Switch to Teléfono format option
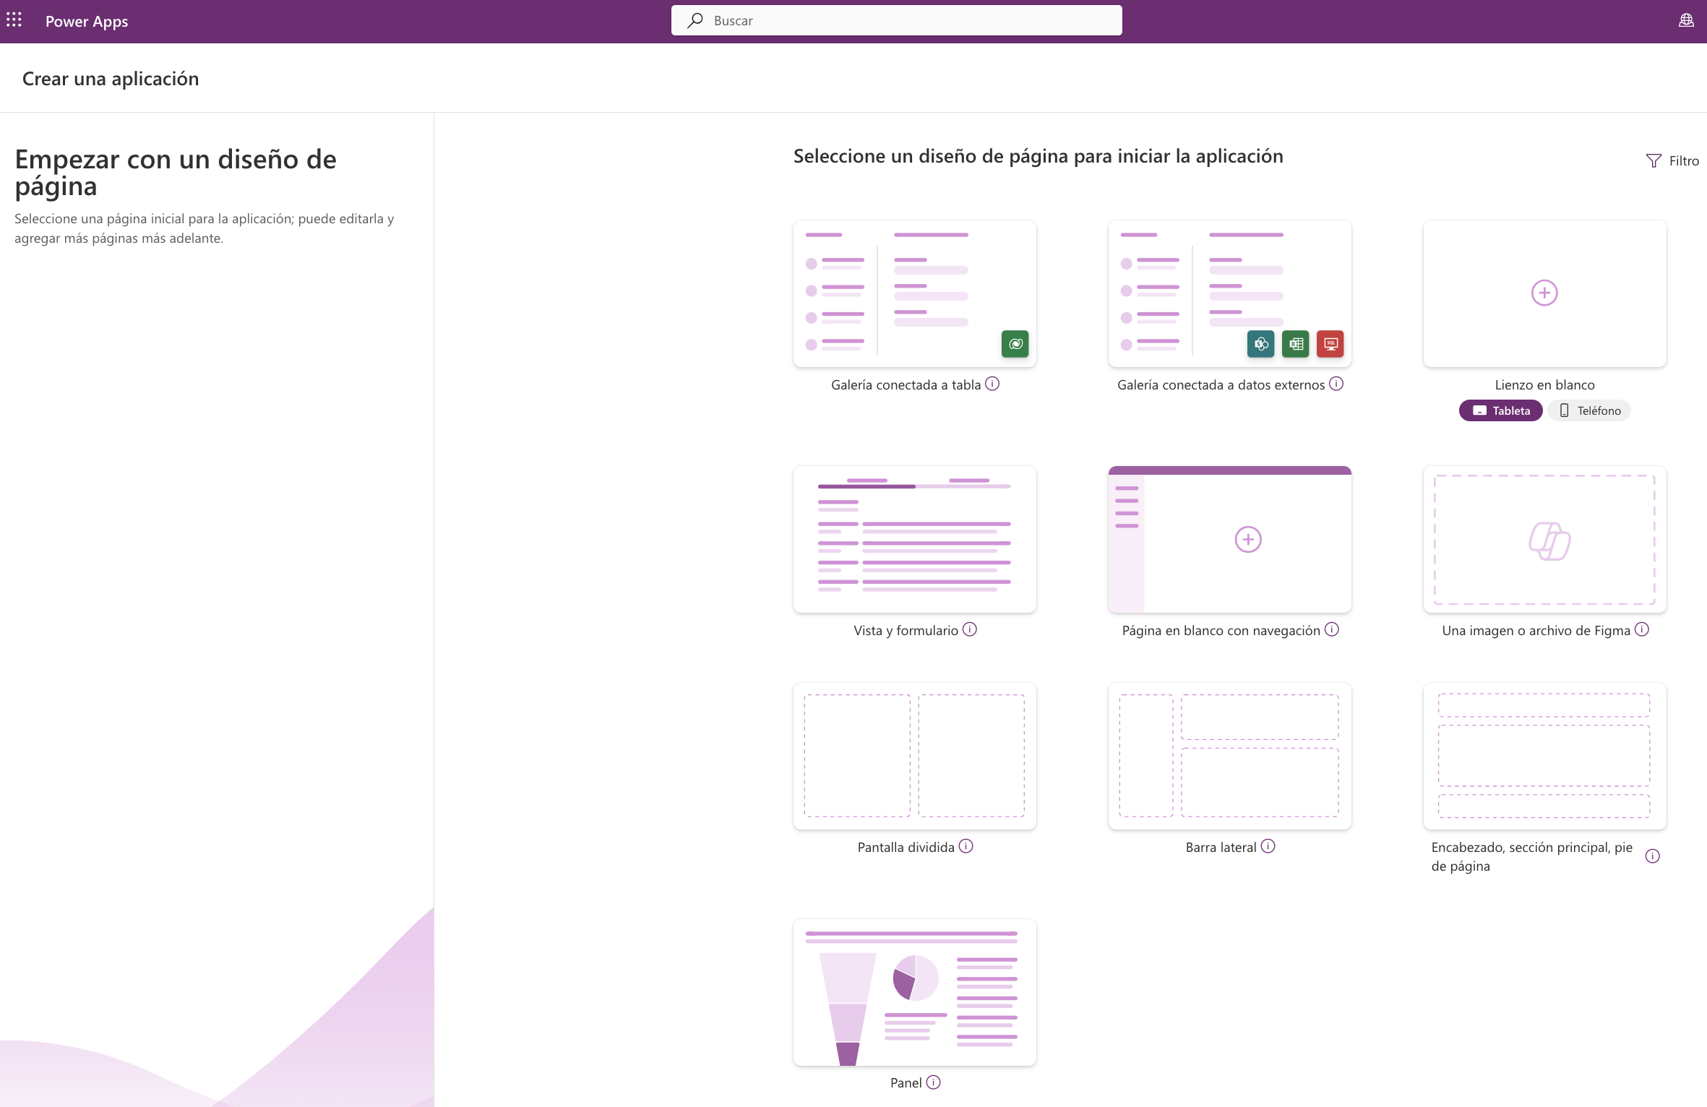This screenshot has height=1107, width=1707. [1589, 410]
